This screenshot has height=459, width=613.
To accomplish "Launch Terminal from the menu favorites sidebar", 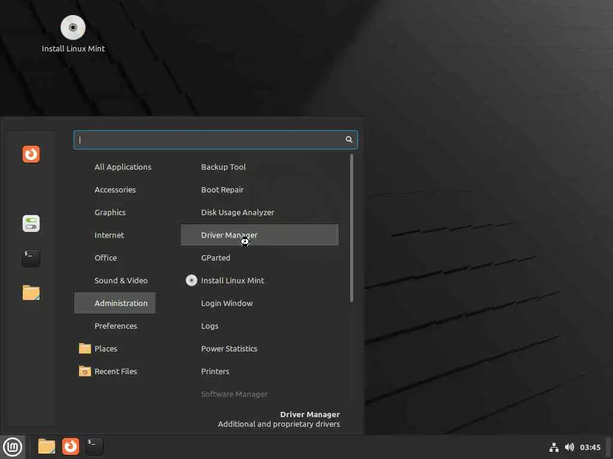I will pos(31,258).
